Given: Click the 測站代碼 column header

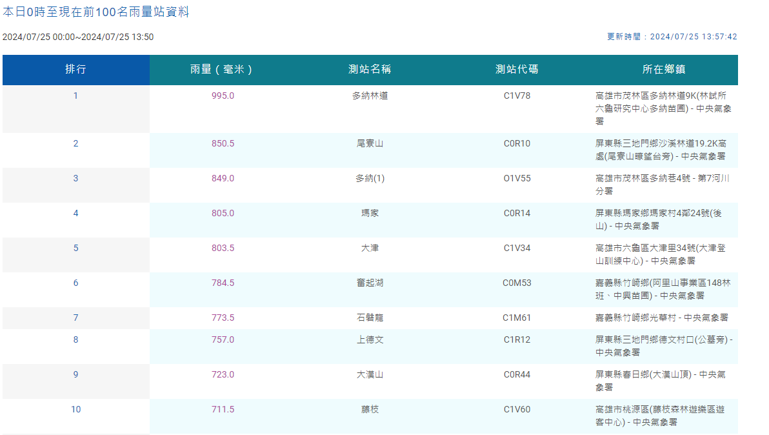Looking at the screenshot, I should click(517, 70).
